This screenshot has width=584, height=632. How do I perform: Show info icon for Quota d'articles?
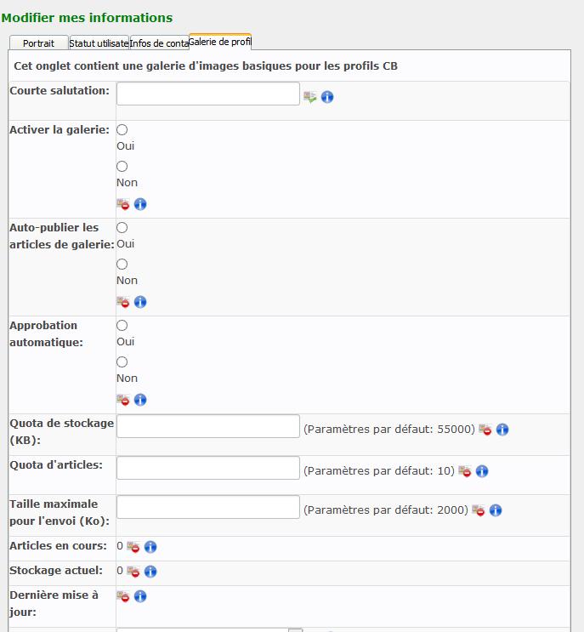482,470
